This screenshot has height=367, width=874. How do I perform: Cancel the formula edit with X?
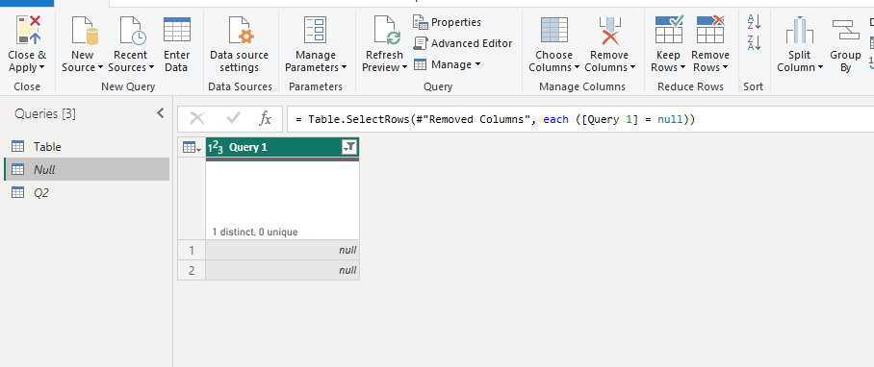pyautogui.click(x=197, y=118)
